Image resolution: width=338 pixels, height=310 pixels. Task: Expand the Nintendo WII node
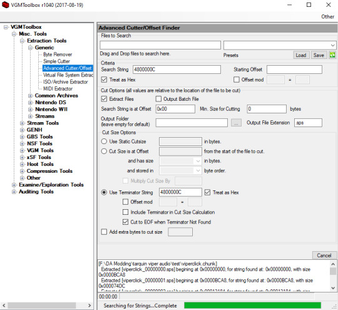pyautogui.click(x=30, y=110)
